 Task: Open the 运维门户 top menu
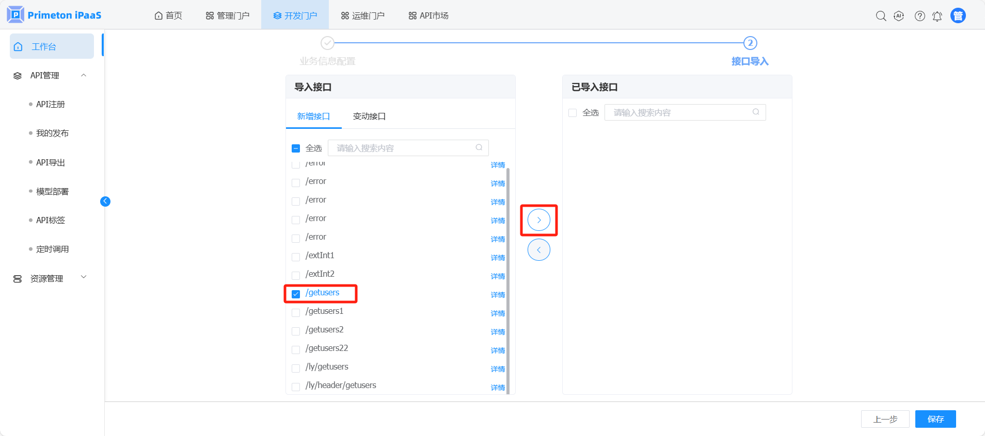[x=362, y=15]
